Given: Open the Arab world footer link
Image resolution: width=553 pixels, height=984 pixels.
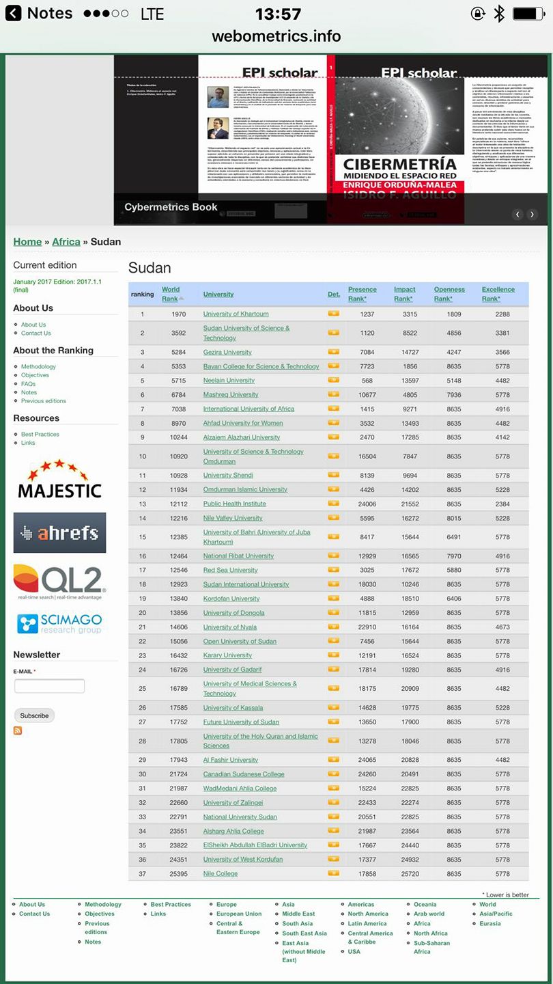Looking at the screenshot, I should click(429, 914).
